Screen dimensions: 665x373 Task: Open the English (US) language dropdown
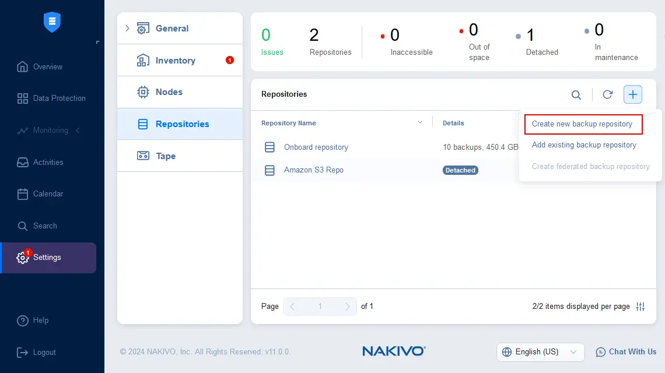(540, 352)
